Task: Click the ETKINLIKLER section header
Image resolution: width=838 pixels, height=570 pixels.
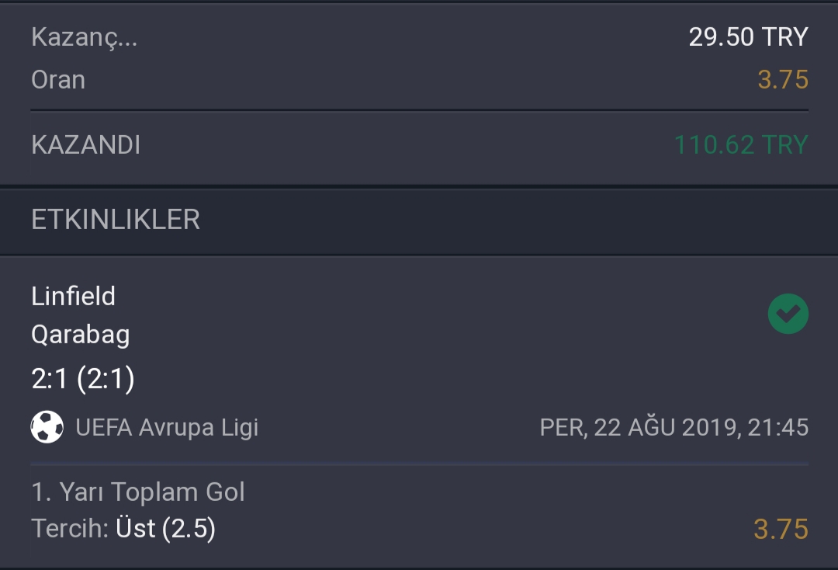Action: click(x=116, y=220)
